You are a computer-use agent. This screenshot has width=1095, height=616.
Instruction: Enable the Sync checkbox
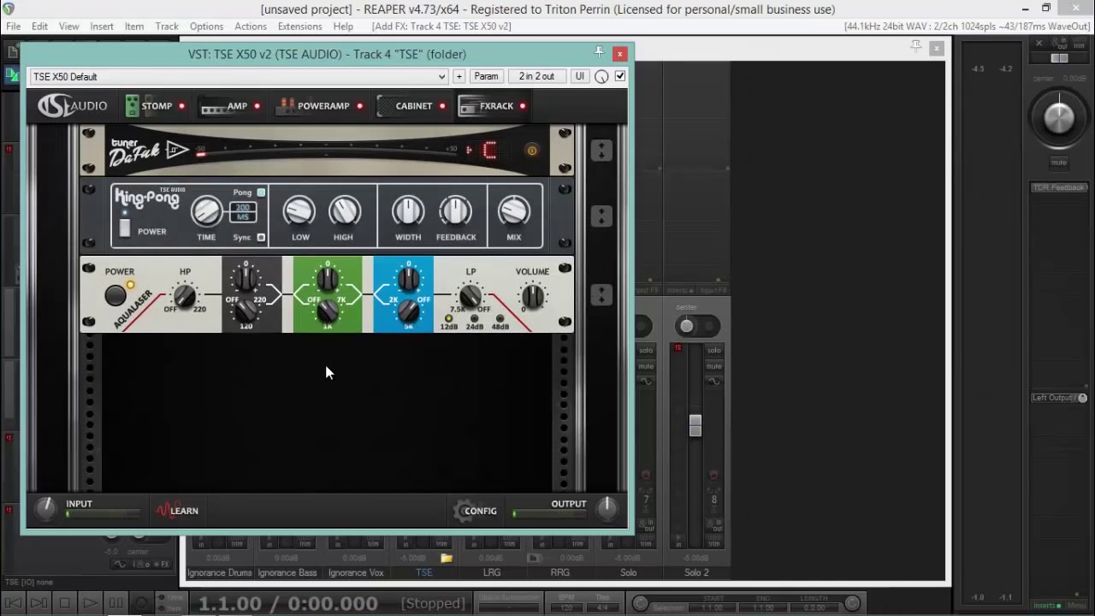click(261, 237)
